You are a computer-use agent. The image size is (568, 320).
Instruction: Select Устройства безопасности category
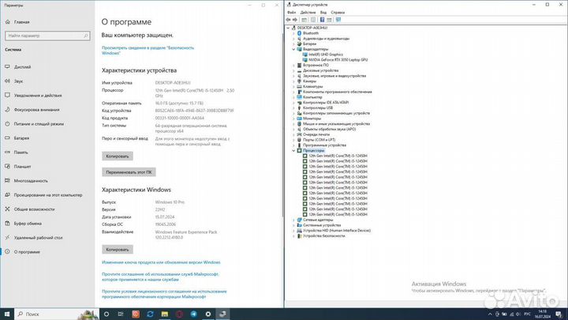pos(324,235)
